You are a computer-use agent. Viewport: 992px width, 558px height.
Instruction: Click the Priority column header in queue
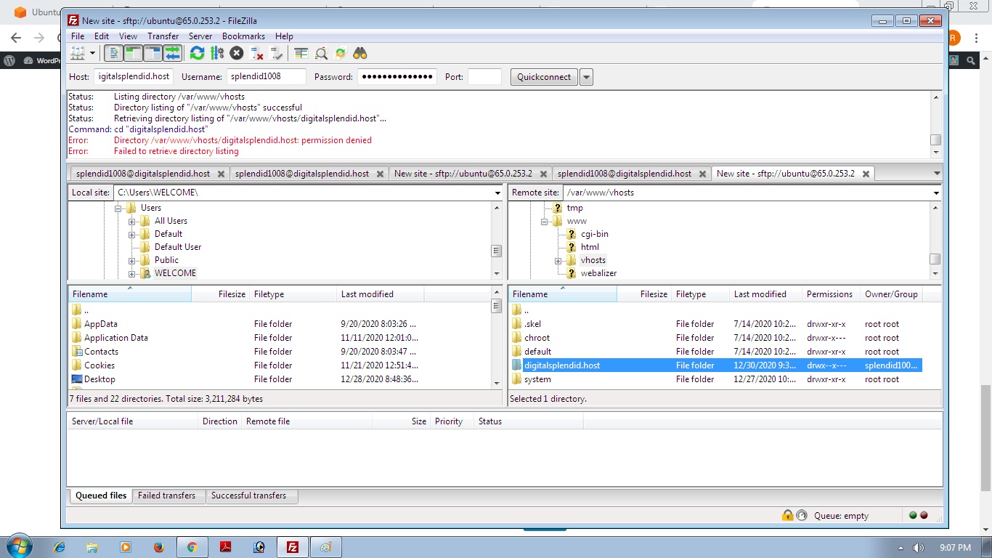pyautogui.click(x=452, y=421)
